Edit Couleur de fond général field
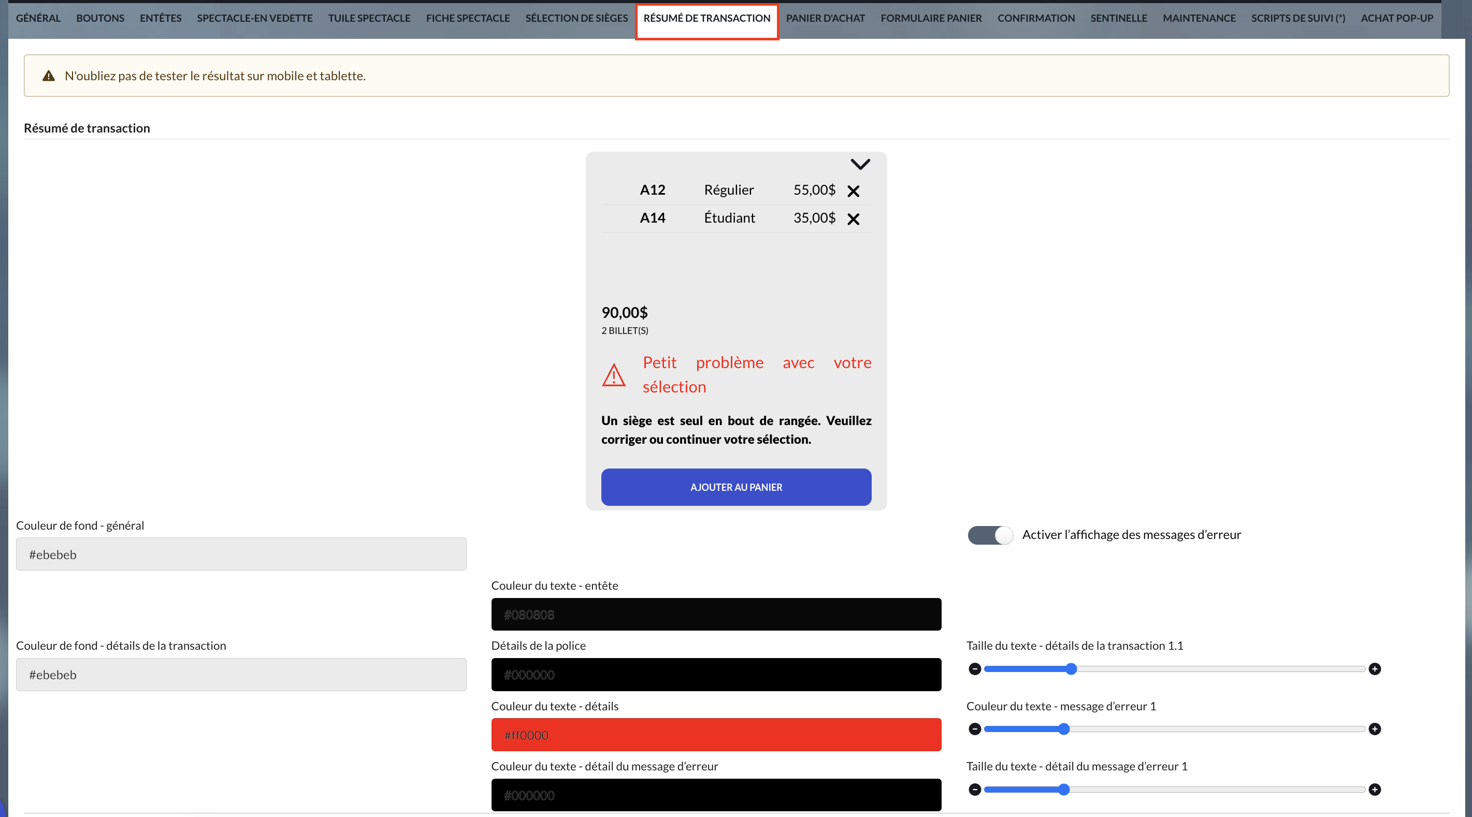The image size is (1472, 817). [x=241, y=554]
